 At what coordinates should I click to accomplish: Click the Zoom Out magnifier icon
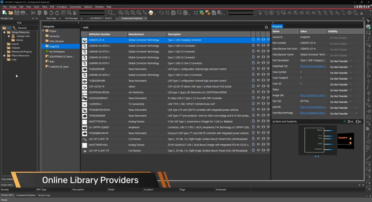pyautogui.click(x=127, y=13)
